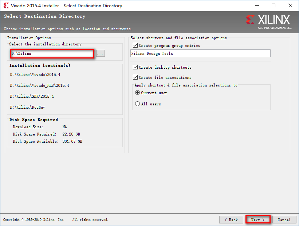This screenshot has width=299, height=226.
Task: Select the All users radio button
Action: 137,104
